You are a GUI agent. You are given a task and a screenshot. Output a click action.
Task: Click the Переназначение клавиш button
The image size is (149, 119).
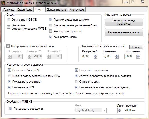124,32
